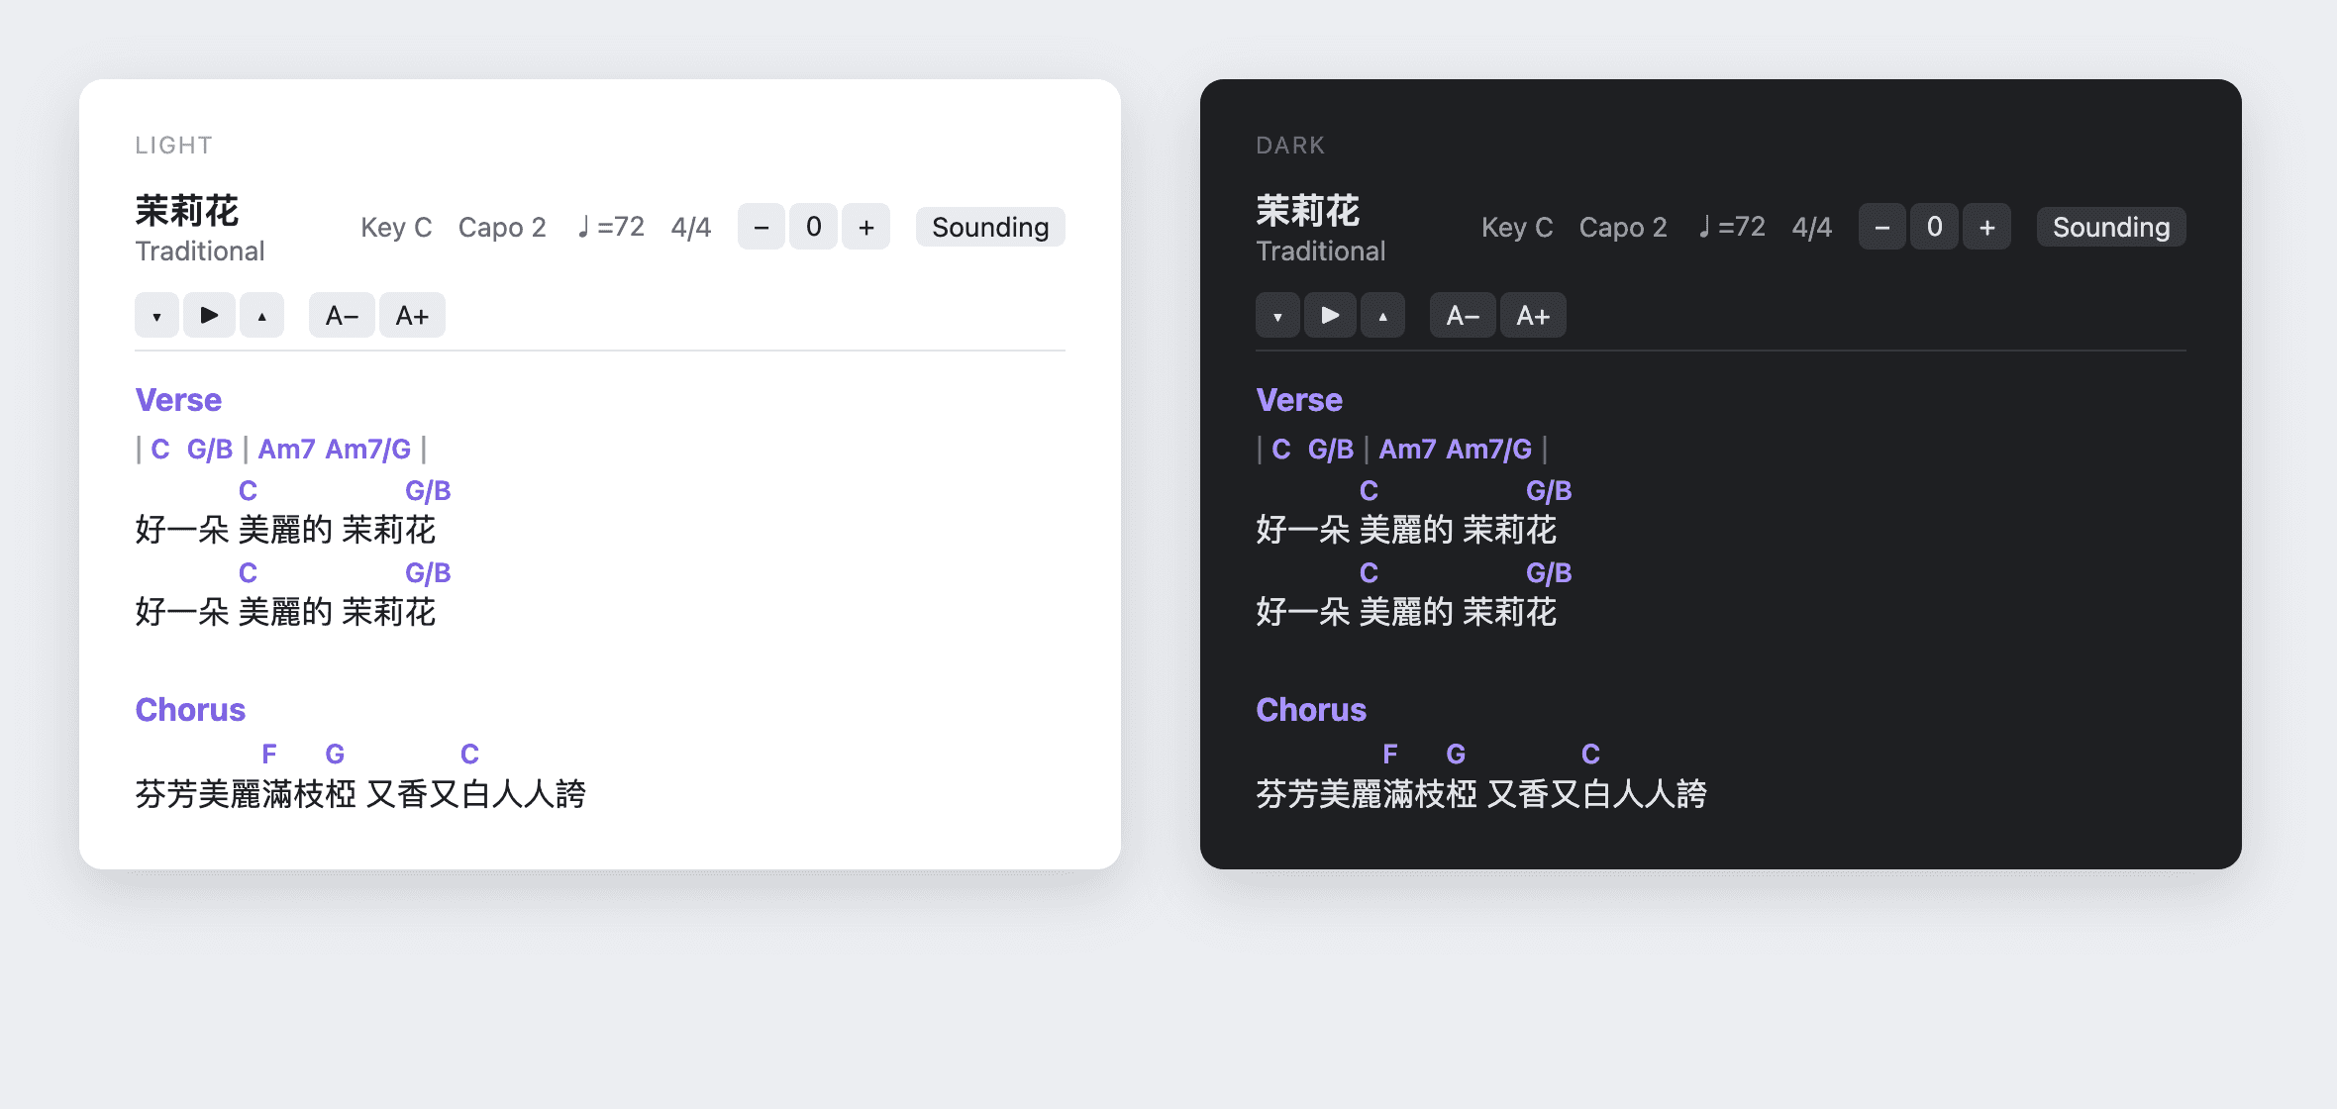Click the up-triangle button in the Light panel

tap(261, 315)
